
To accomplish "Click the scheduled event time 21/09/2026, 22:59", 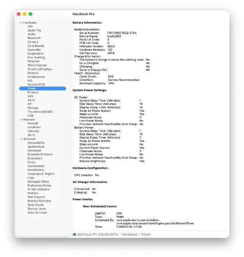I will pos(129,227).
